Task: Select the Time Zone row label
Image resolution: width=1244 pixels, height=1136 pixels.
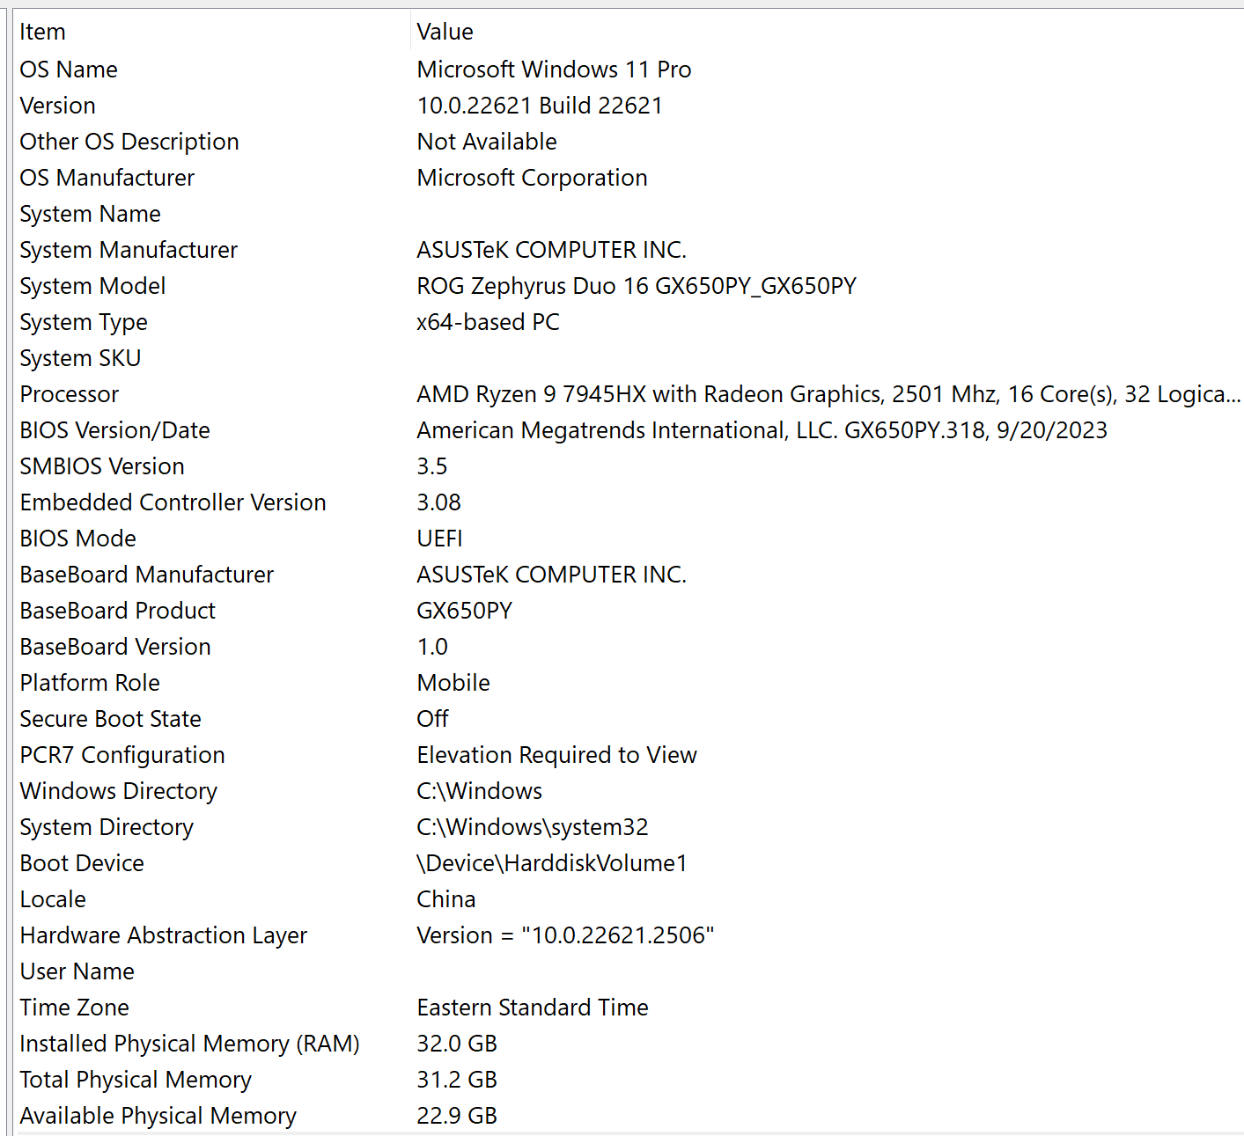Action: pyautogui.click(x=75, y=1008)
